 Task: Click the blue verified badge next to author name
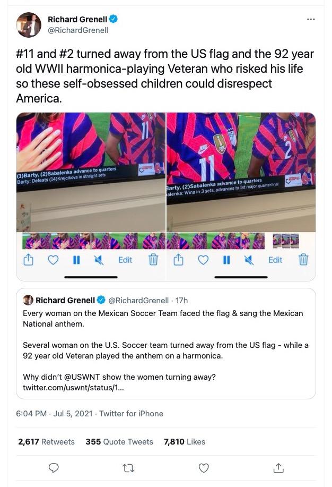[113, 19]
